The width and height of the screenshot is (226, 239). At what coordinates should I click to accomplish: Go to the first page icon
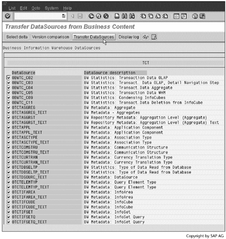(143, 16)
